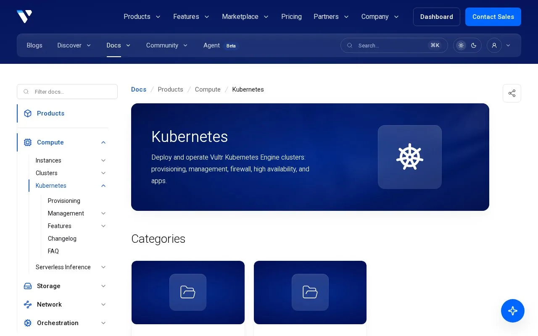
Task: Open the Company dropdown menu
Action: (x=380, y=17)
